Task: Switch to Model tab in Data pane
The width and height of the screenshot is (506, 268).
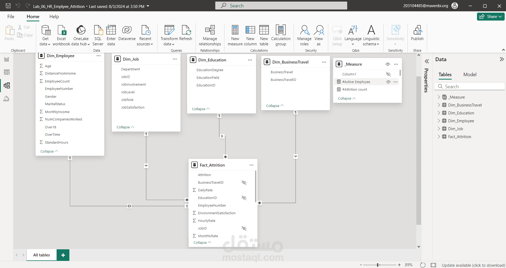Action: click(x=470, y=75)
